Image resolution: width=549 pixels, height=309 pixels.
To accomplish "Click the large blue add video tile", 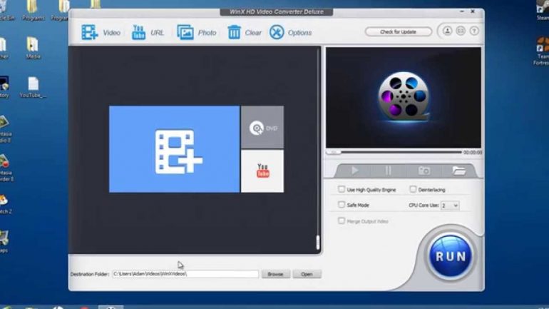I will point(175,149).
